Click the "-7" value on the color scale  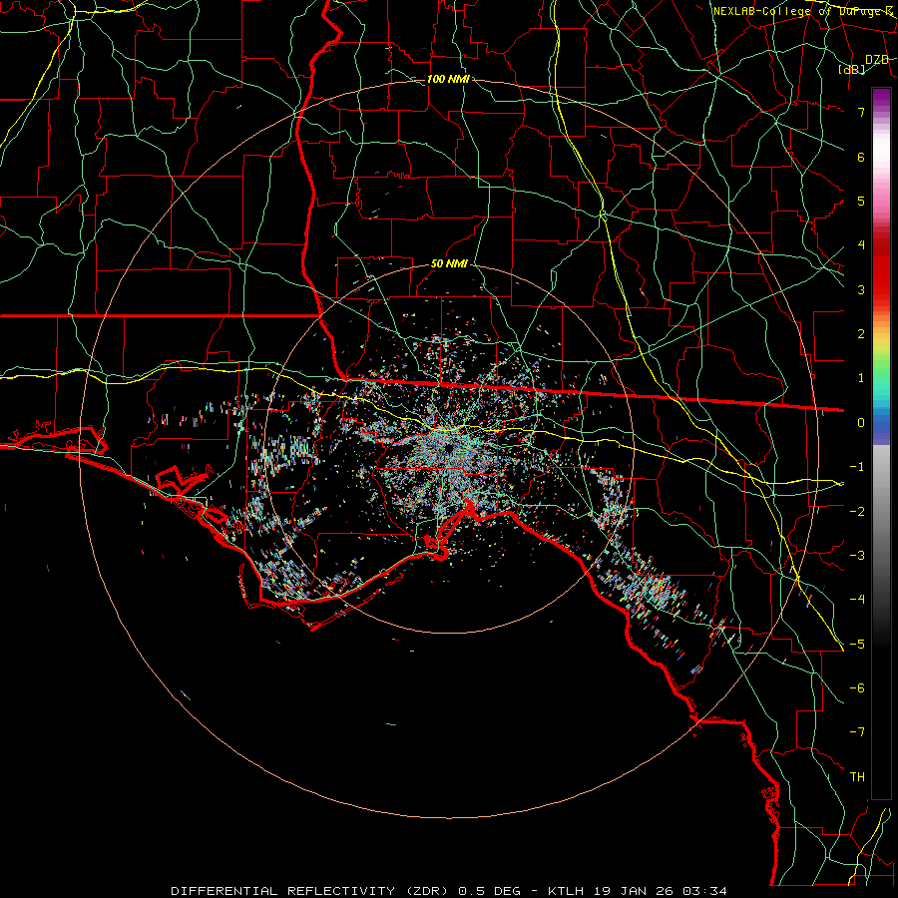857,732
